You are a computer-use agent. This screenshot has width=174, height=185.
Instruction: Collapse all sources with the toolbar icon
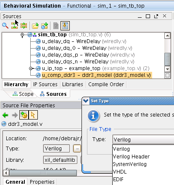14,26
